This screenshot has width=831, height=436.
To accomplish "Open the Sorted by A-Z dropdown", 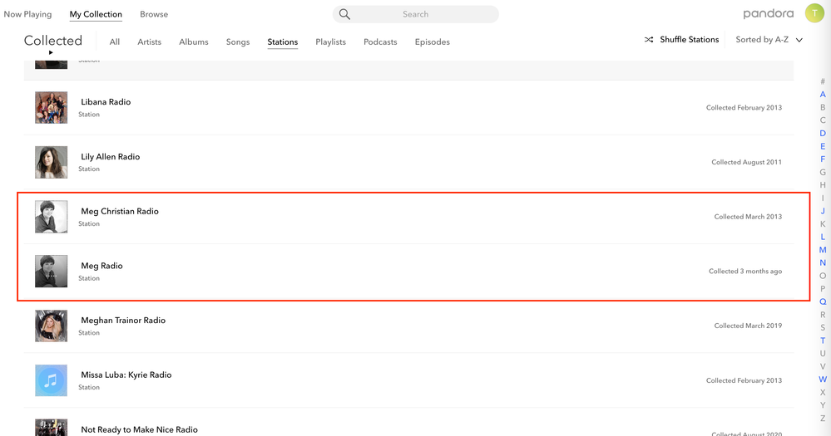I will [769, 40].
